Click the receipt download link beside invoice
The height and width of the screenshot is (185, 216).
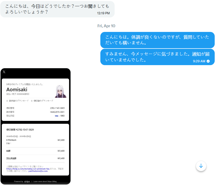[42, 101]
